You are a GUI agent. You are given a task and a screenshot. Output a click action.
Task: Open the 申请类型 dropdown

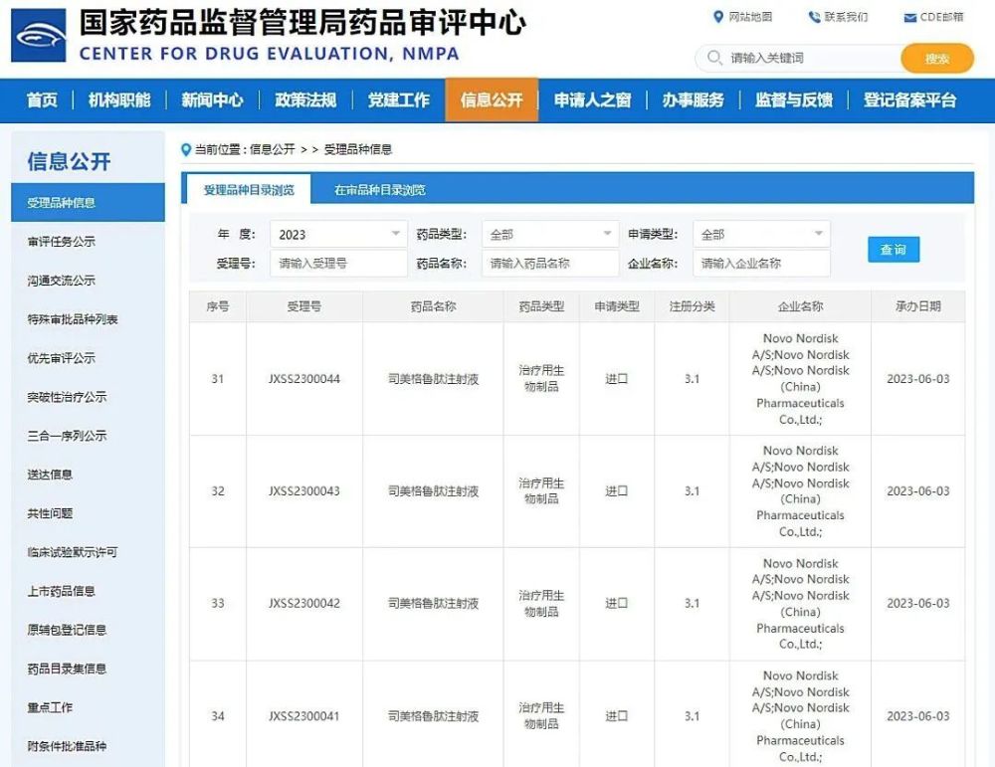tap(761, 234)
